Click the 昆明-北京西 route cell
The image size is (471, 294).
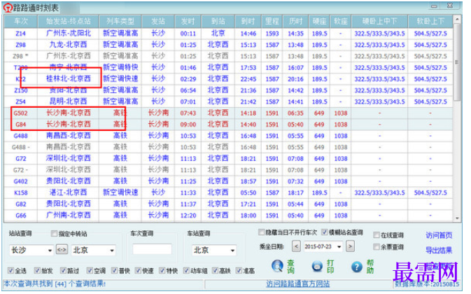[68, 101]
